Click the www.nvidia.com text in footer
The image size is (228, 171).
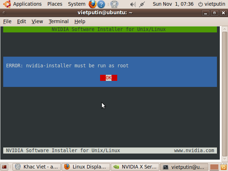[x=194, y=150]
